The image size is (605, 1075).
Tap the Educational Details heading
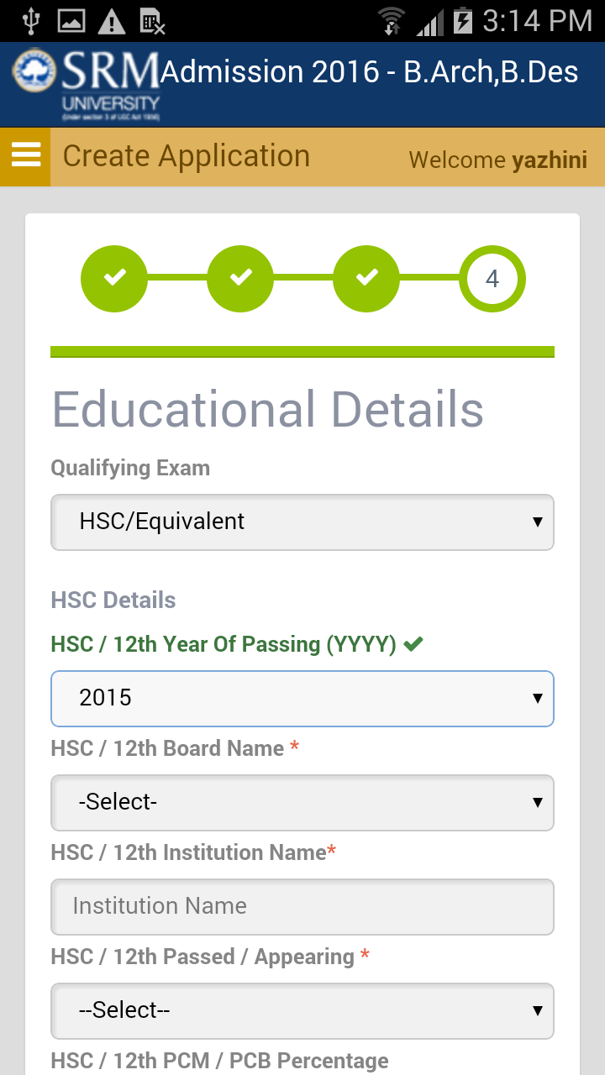268,410
